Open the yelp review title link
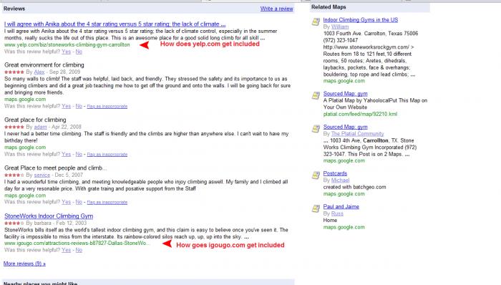 point(115,24)
